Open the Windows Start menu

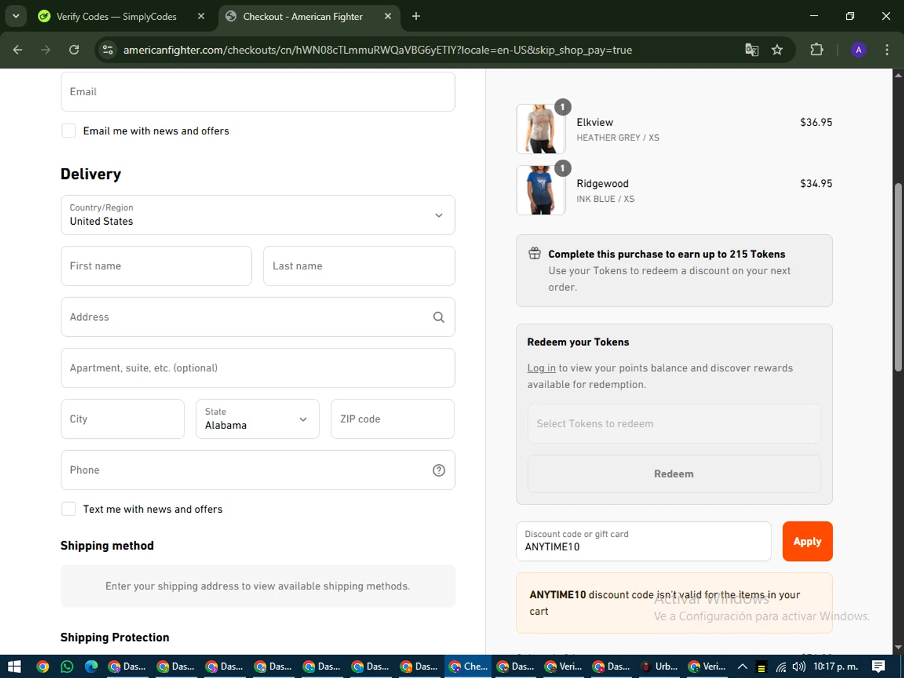tap(14, 667)
